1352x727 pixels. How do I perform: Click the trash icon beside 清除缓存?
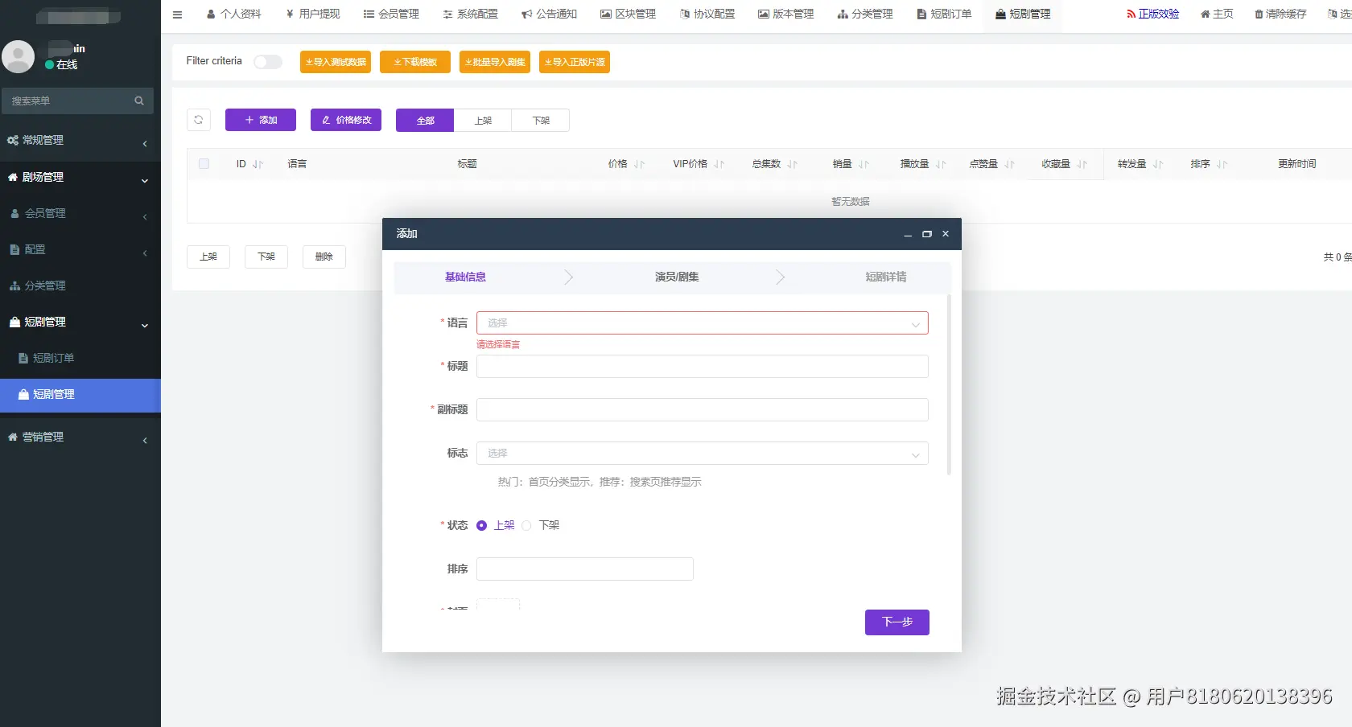click(1259, 14)
